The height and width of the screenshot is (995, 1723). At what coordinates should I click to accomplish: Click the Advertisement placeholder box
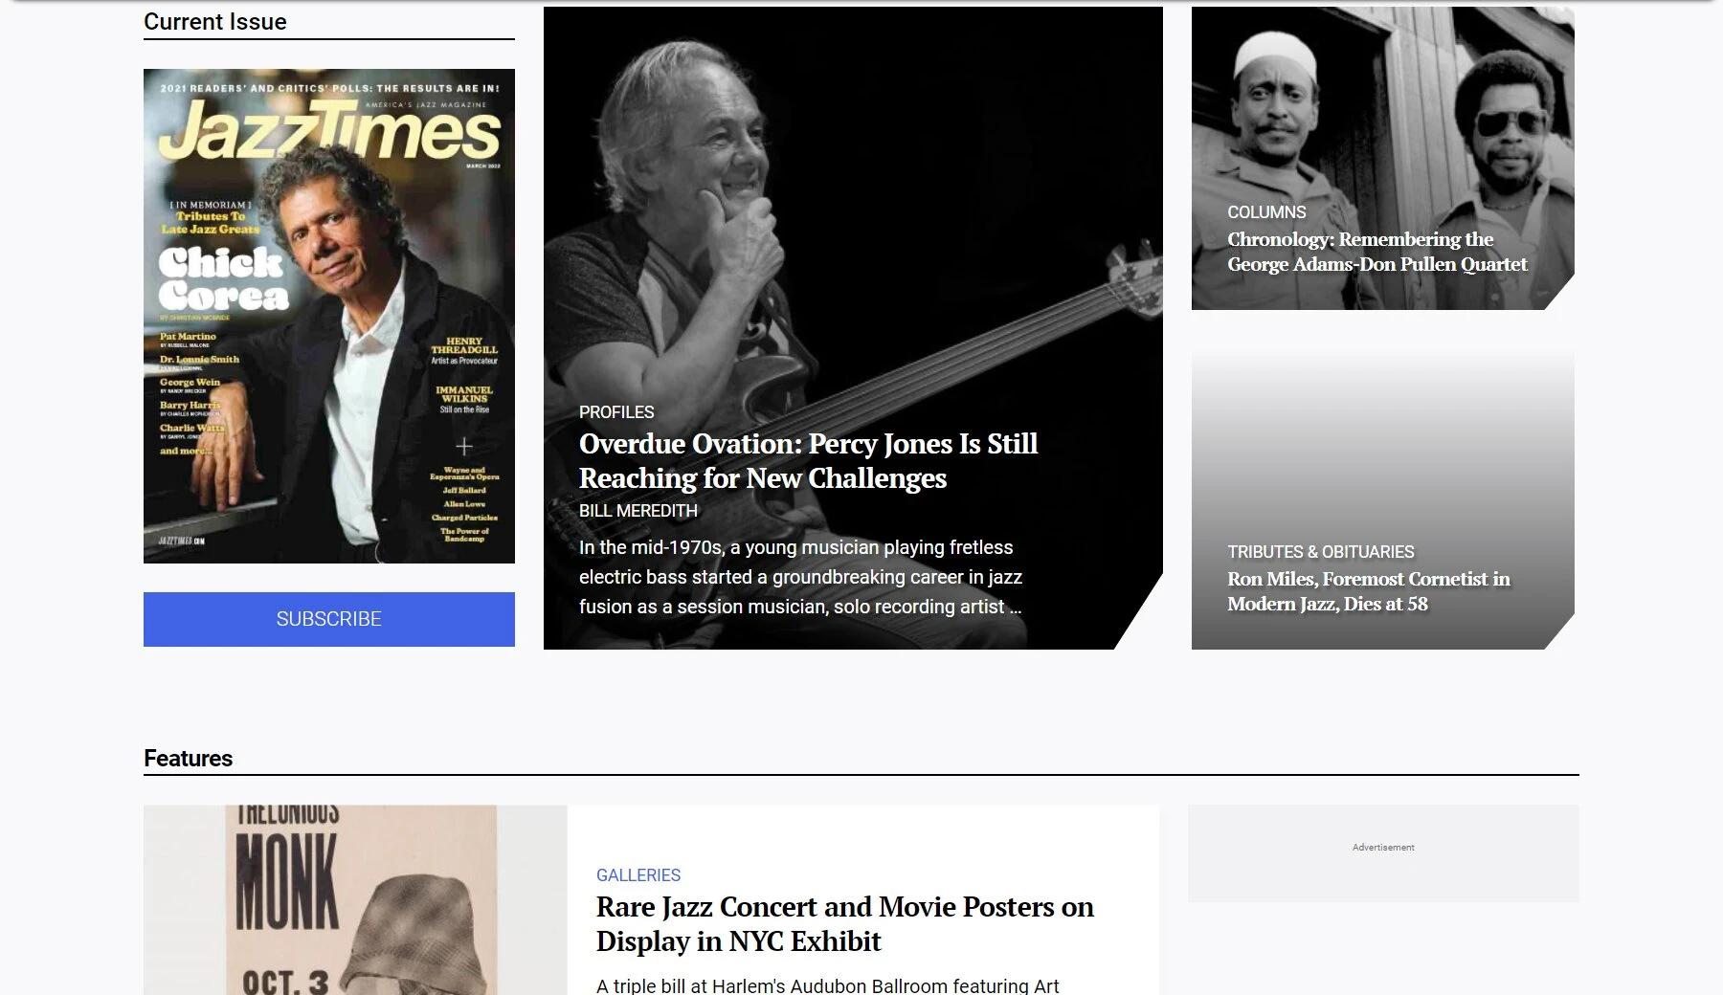(1383, 853)
